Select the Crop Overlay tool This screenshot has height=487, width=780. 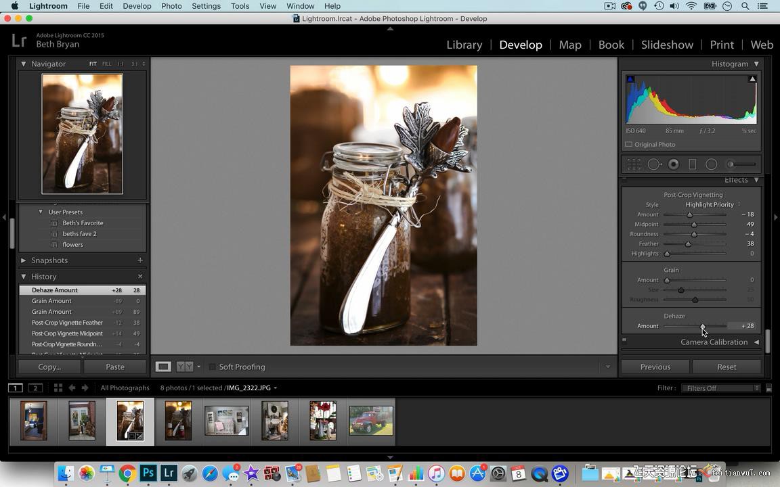tap(634, 164)
